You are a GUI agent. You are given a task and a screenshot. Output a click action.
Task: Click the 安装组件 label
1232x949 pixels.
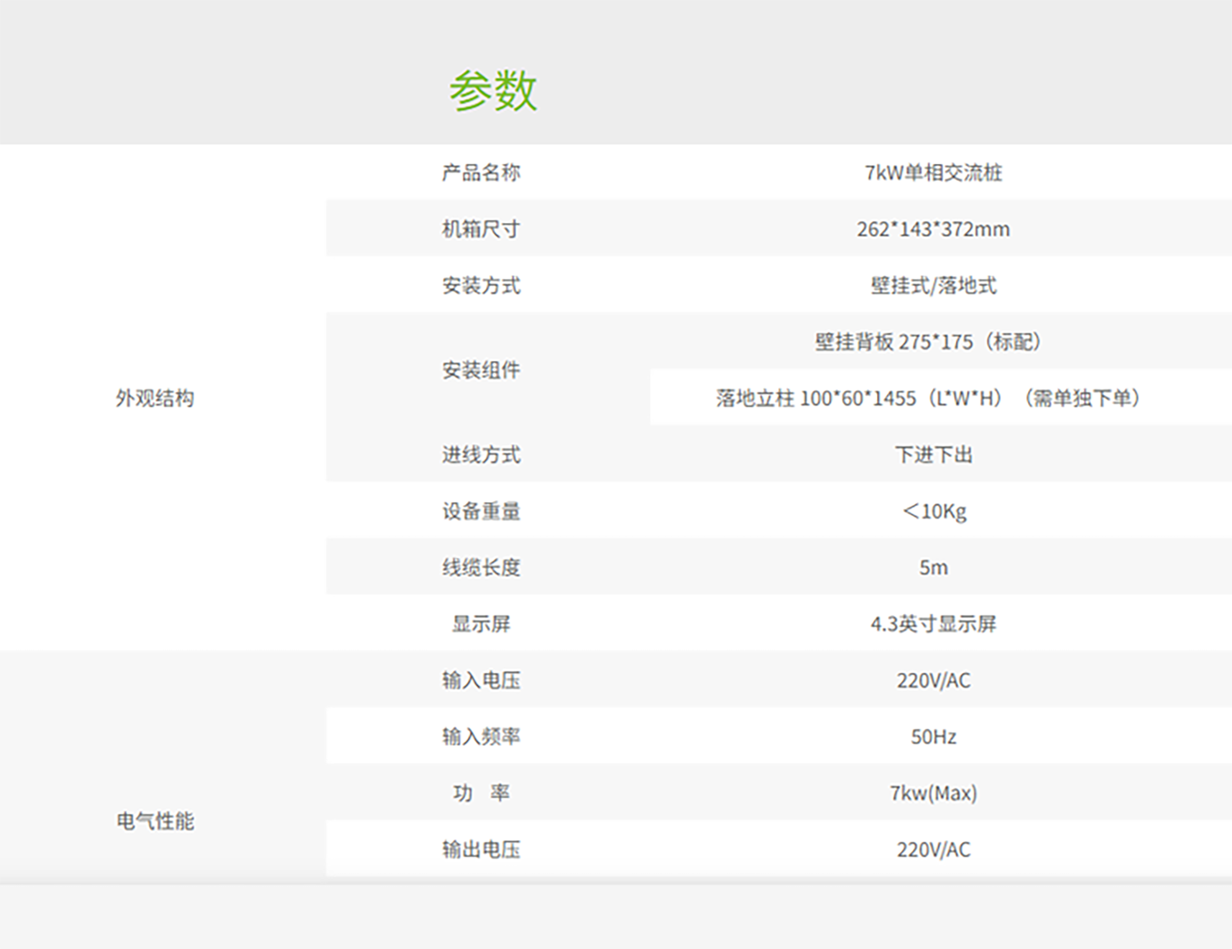[481, 370]
